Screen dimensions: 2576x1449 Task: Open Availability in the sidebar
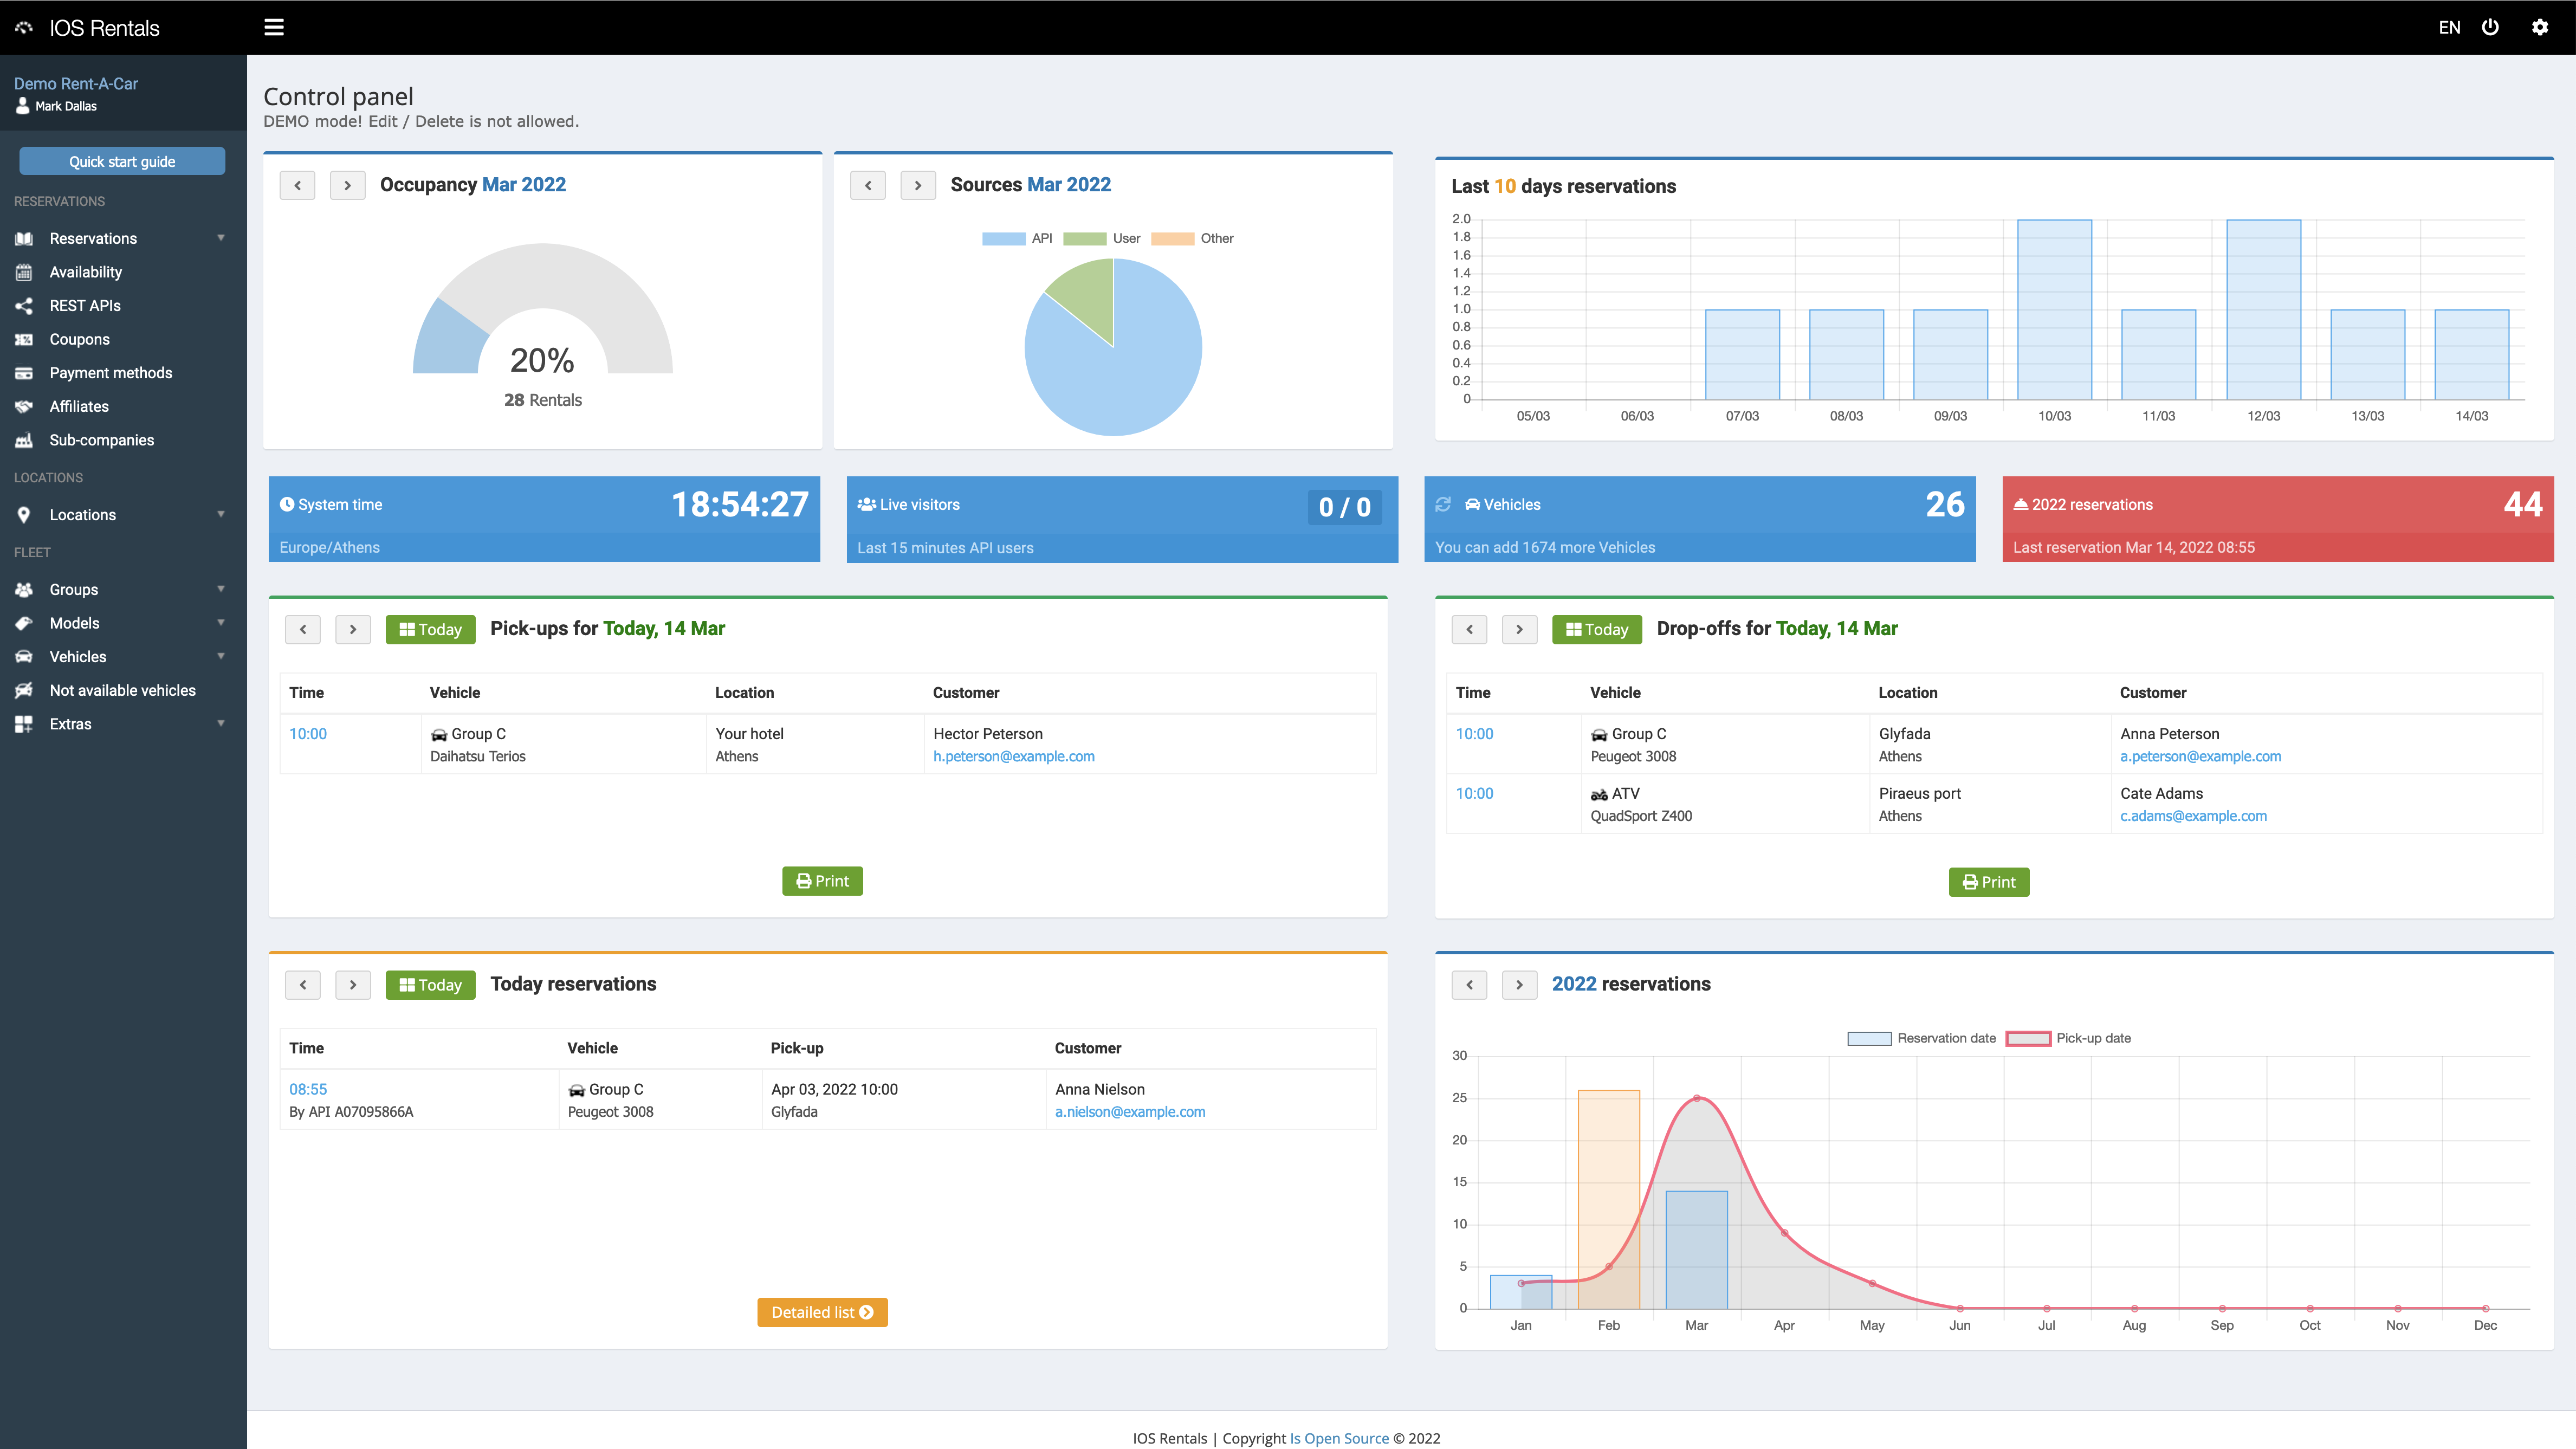tap(86, 272)
